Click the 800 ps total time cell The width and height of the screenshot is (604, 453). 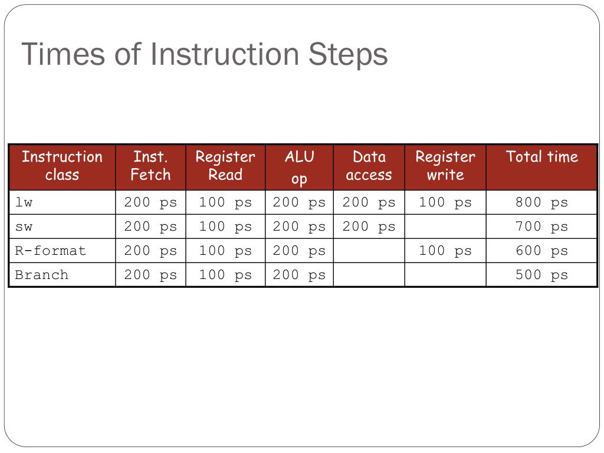[x=542, y=202]
